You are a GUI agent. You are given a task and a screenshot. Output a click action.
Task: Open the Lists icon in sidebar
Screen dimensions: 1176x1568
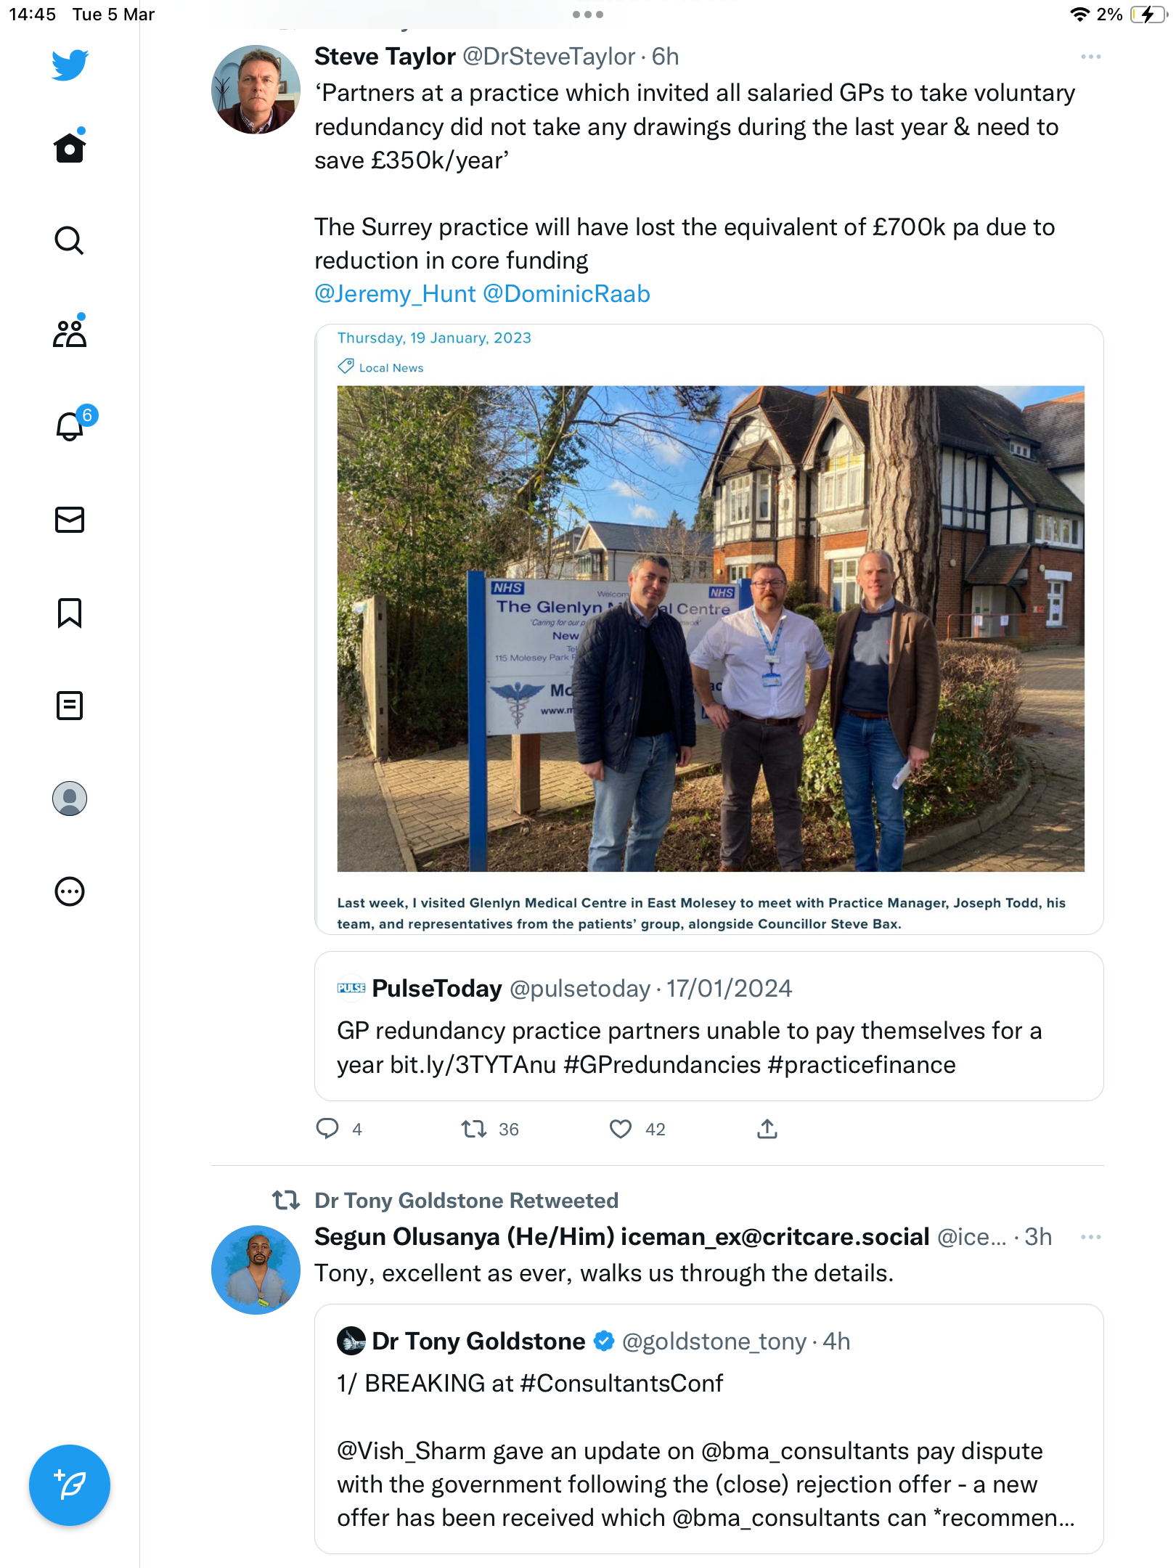[x=70, y=706]
